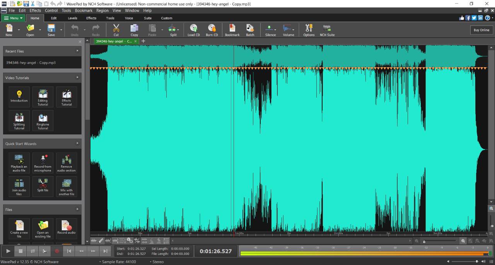
Task: Expand the green Menu dropdown
Action: click(13, 18)
